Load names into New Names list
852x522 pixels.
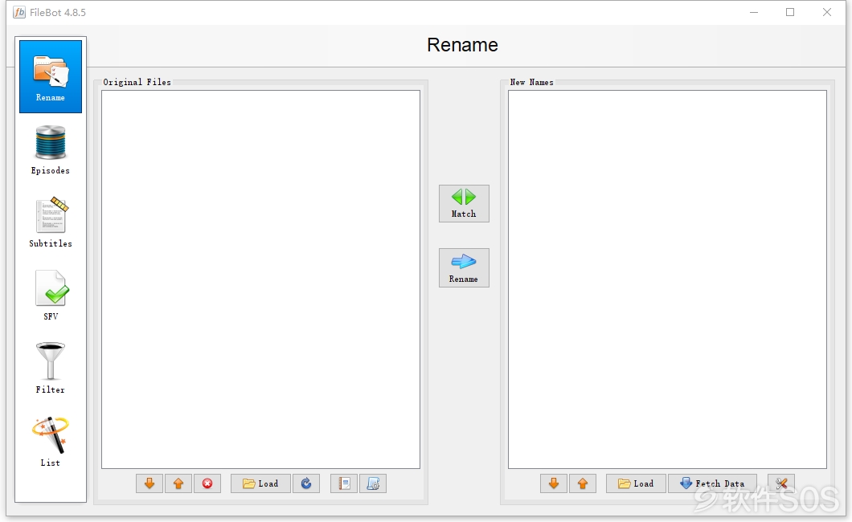[637, 483]
